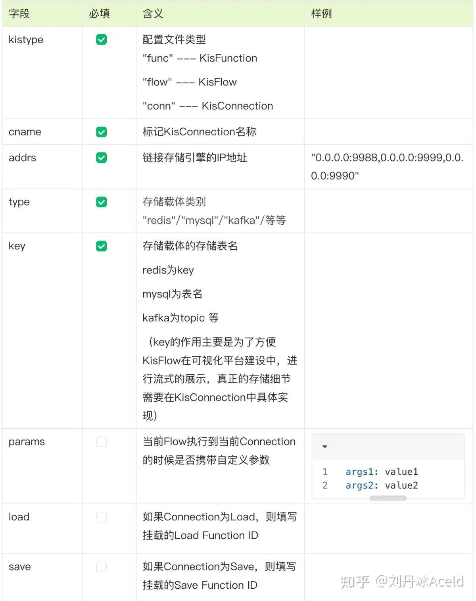Collapse the code block dropdown arrow
The width and height of the screenshot is (476, 601).
(x=325, y=447)
